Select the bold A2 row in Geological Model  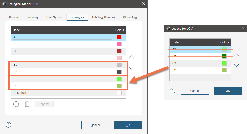(x=68, y=65)
